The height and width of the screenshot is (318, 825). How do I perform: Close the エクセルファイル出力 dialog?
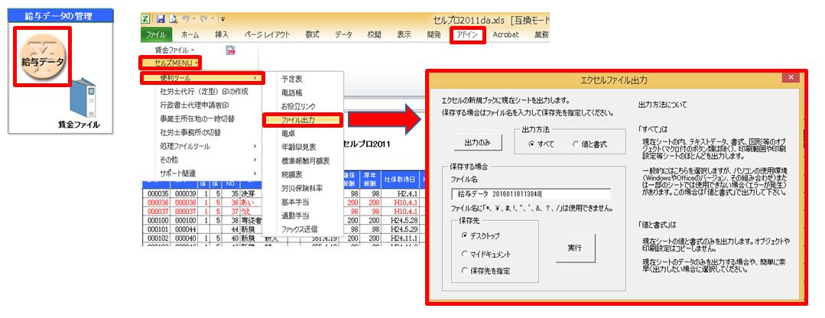pos(791,78)
